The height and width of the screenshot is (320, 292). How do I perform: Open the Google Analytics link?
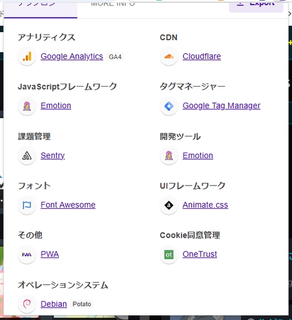(72, 56)
